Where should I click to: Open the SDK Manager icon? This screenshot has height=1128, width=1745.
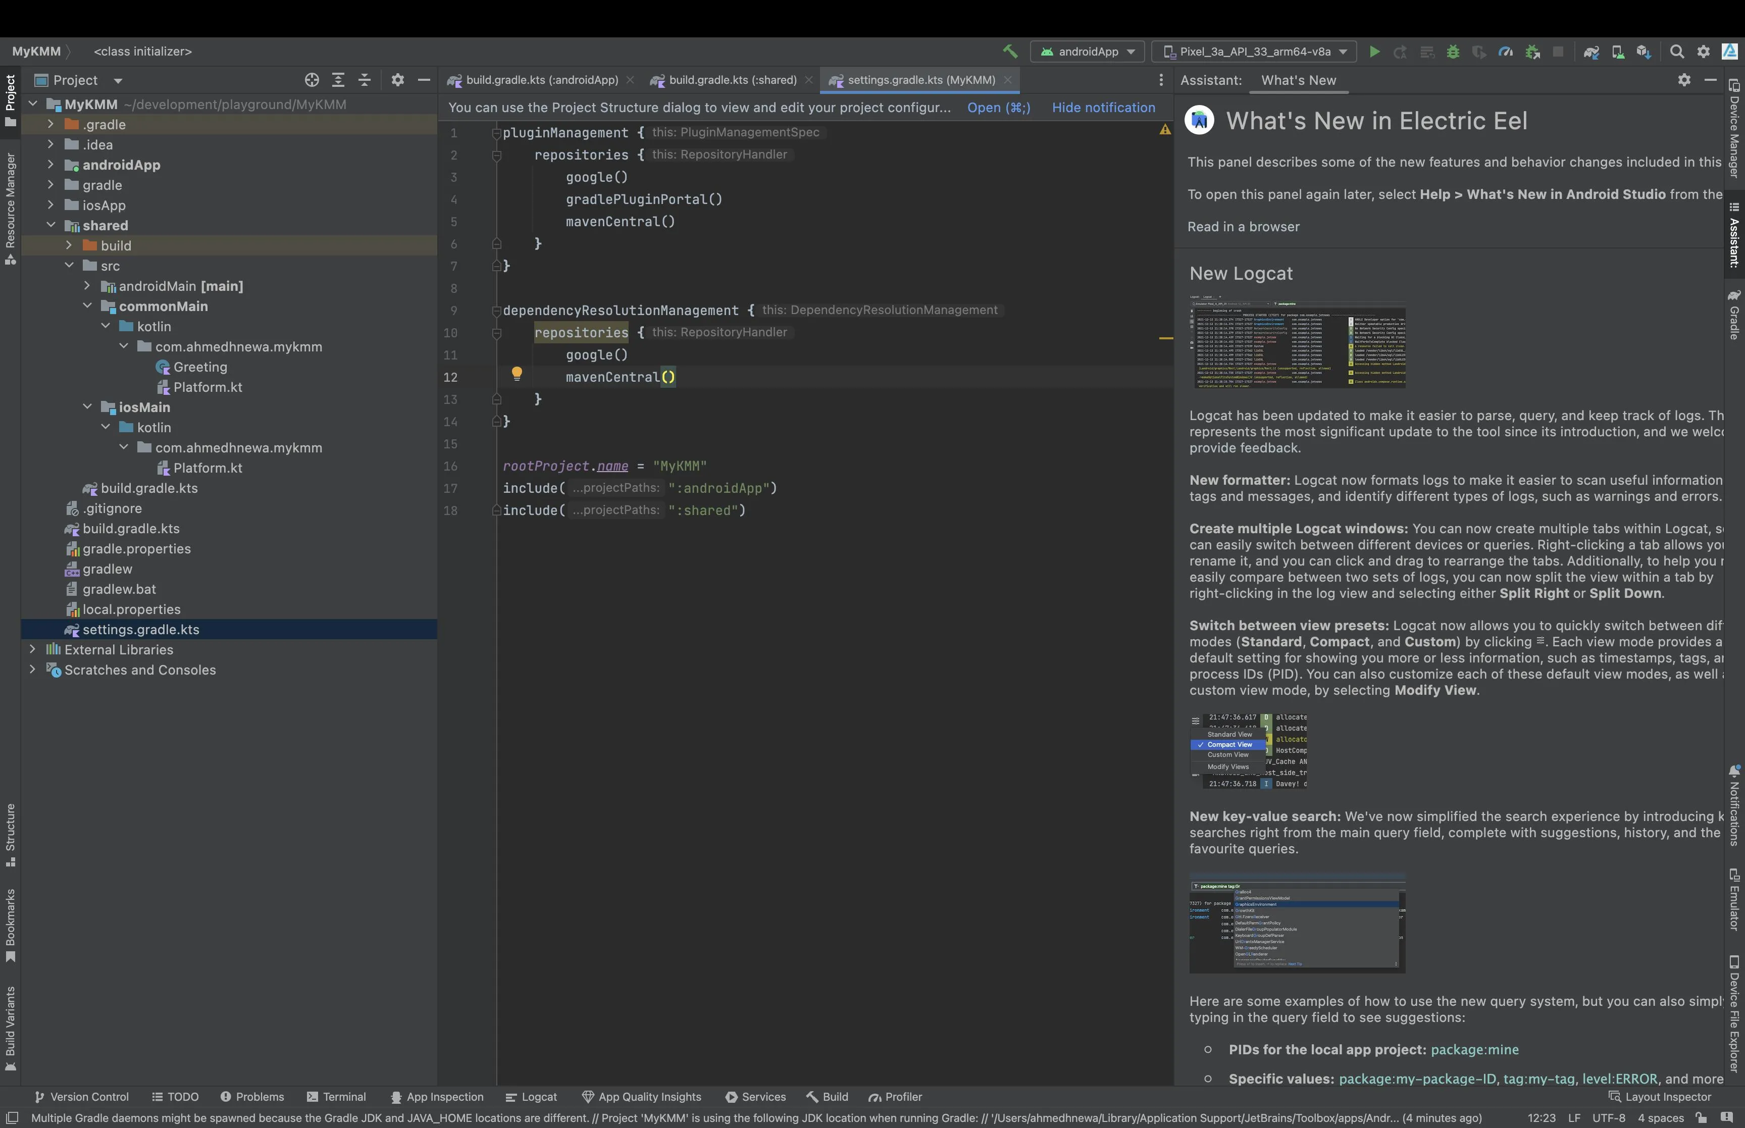coord(1643,52)
